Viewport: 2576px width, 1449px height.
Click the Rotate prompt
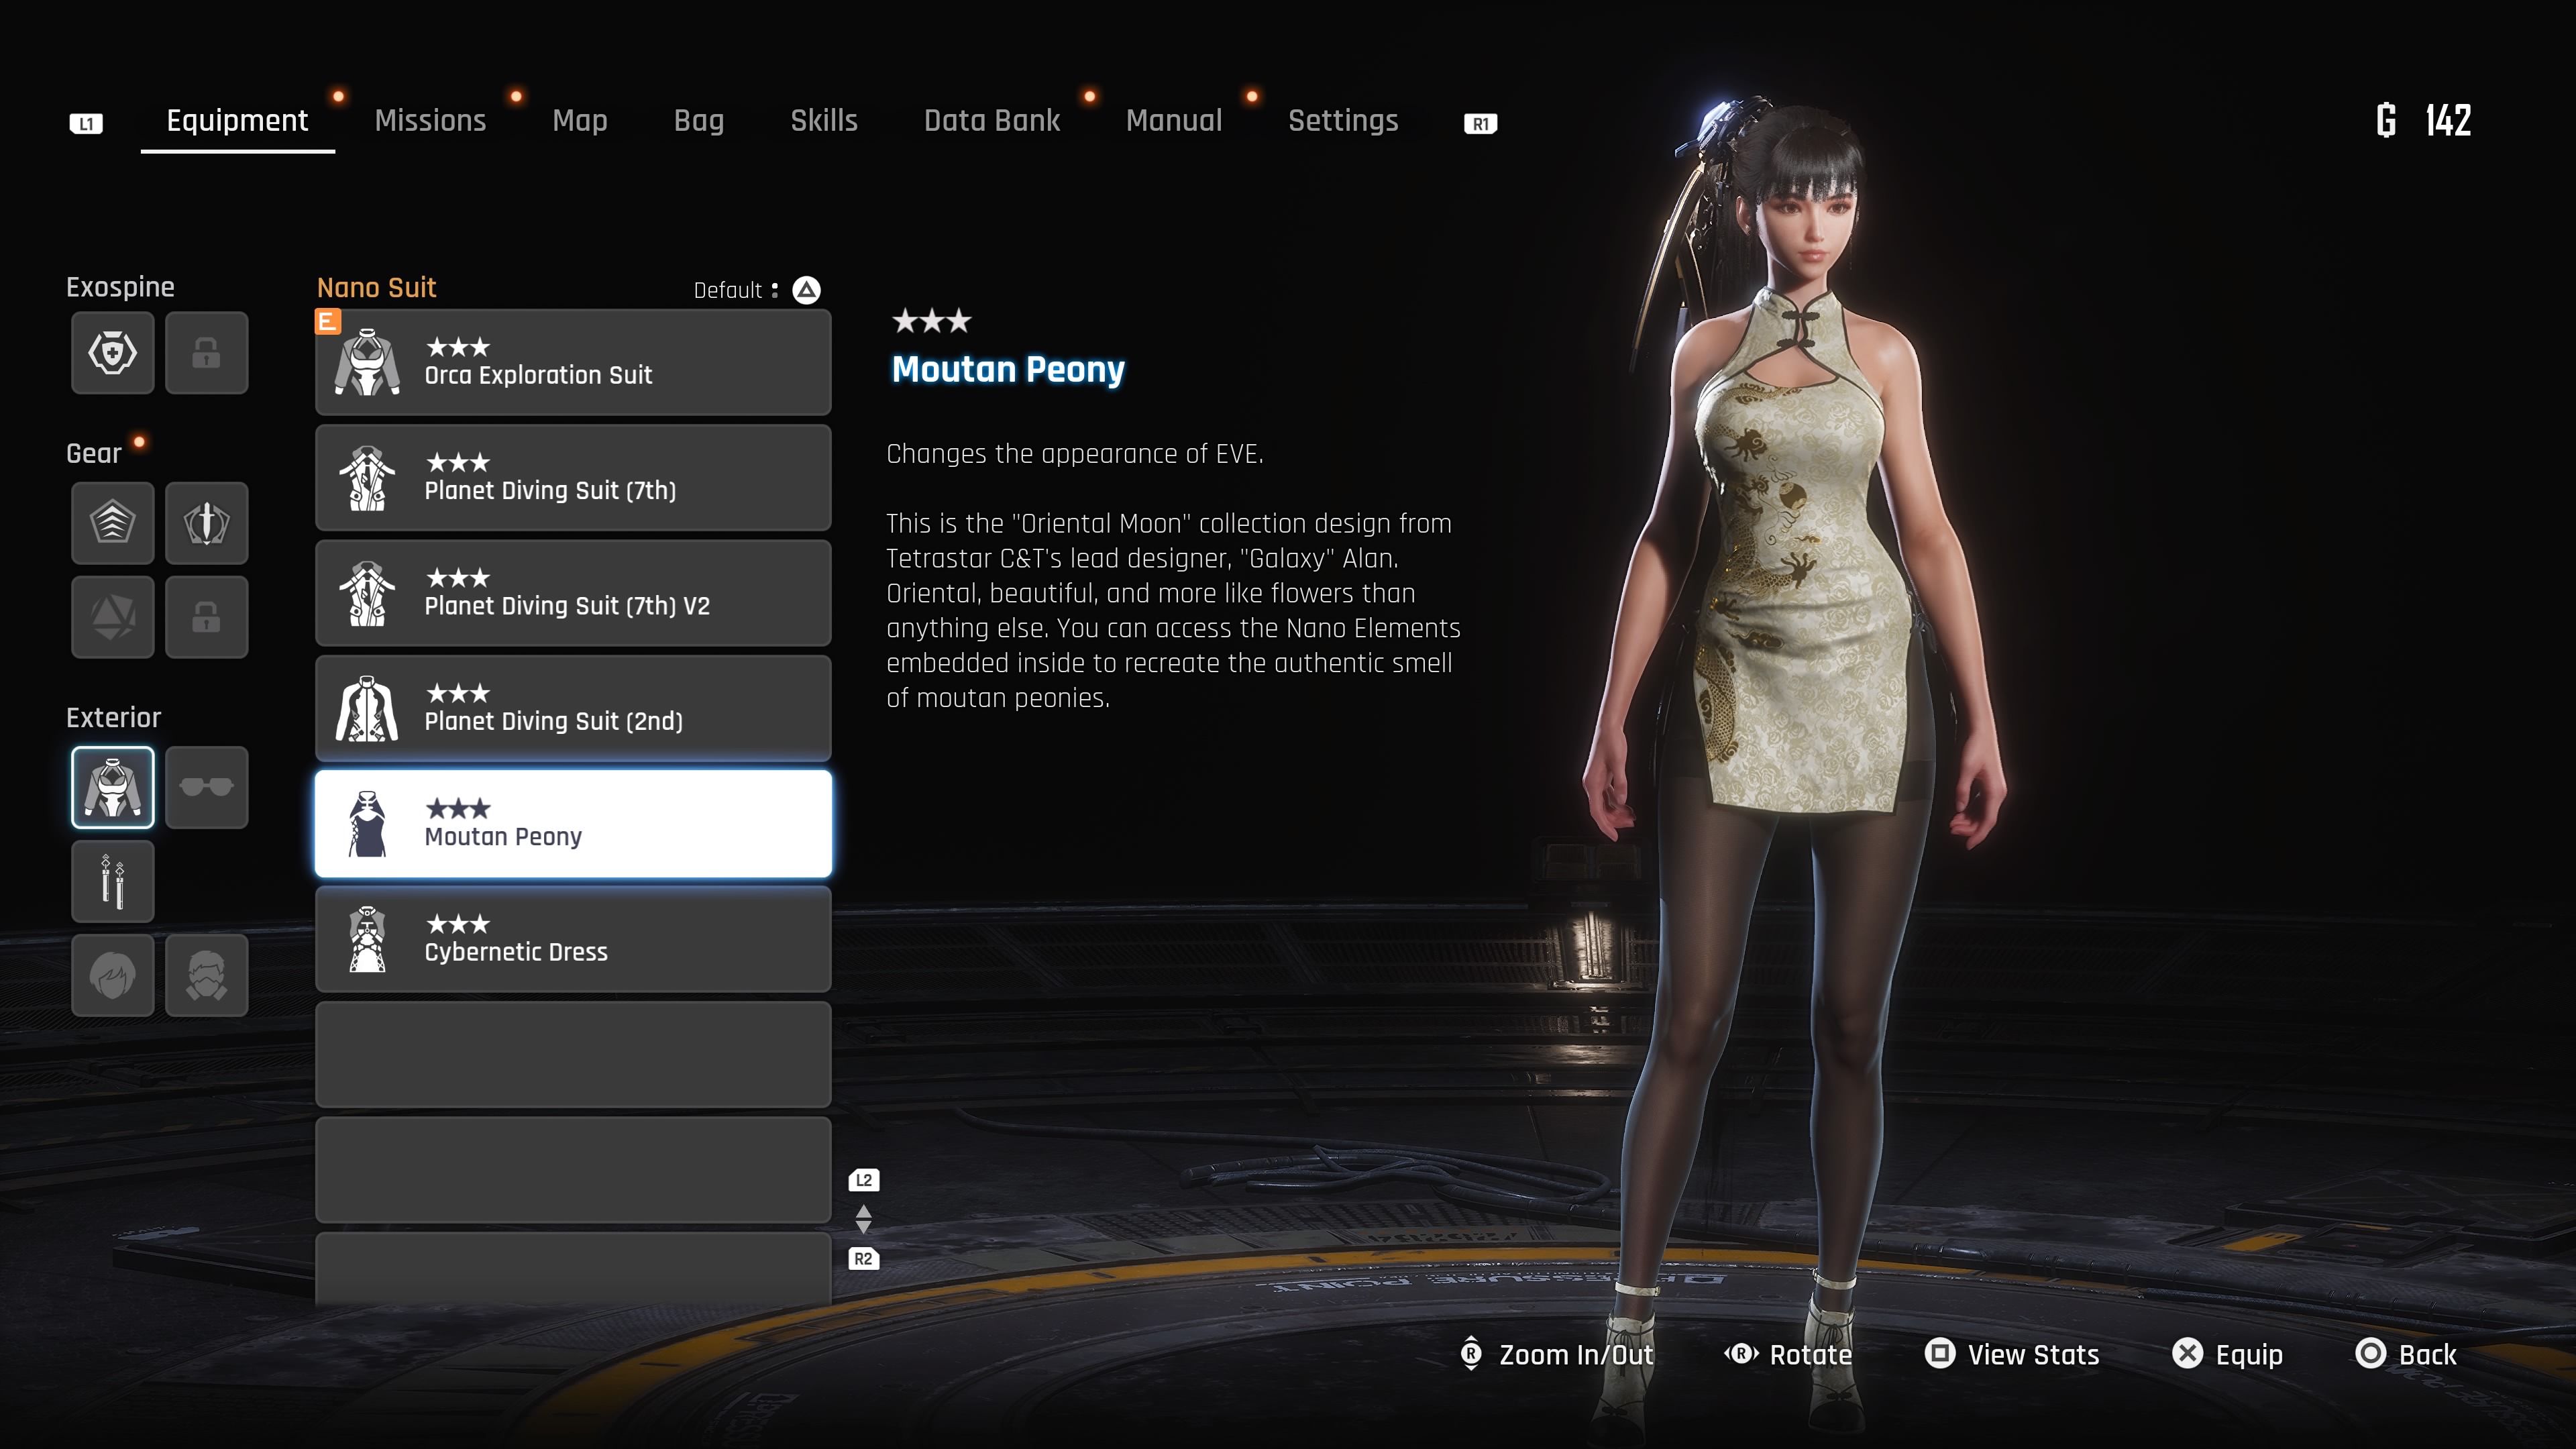[1788, 1354]
